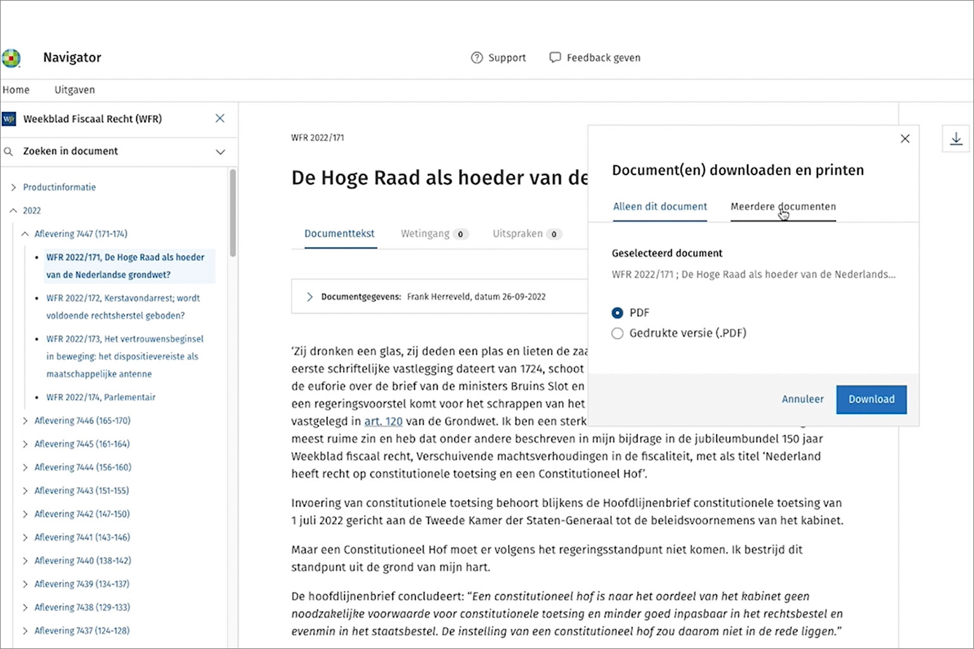This screenshot has height=649, width=974.
Task: Expand the Zoeken in document dropdown
Action: (220, 151)
